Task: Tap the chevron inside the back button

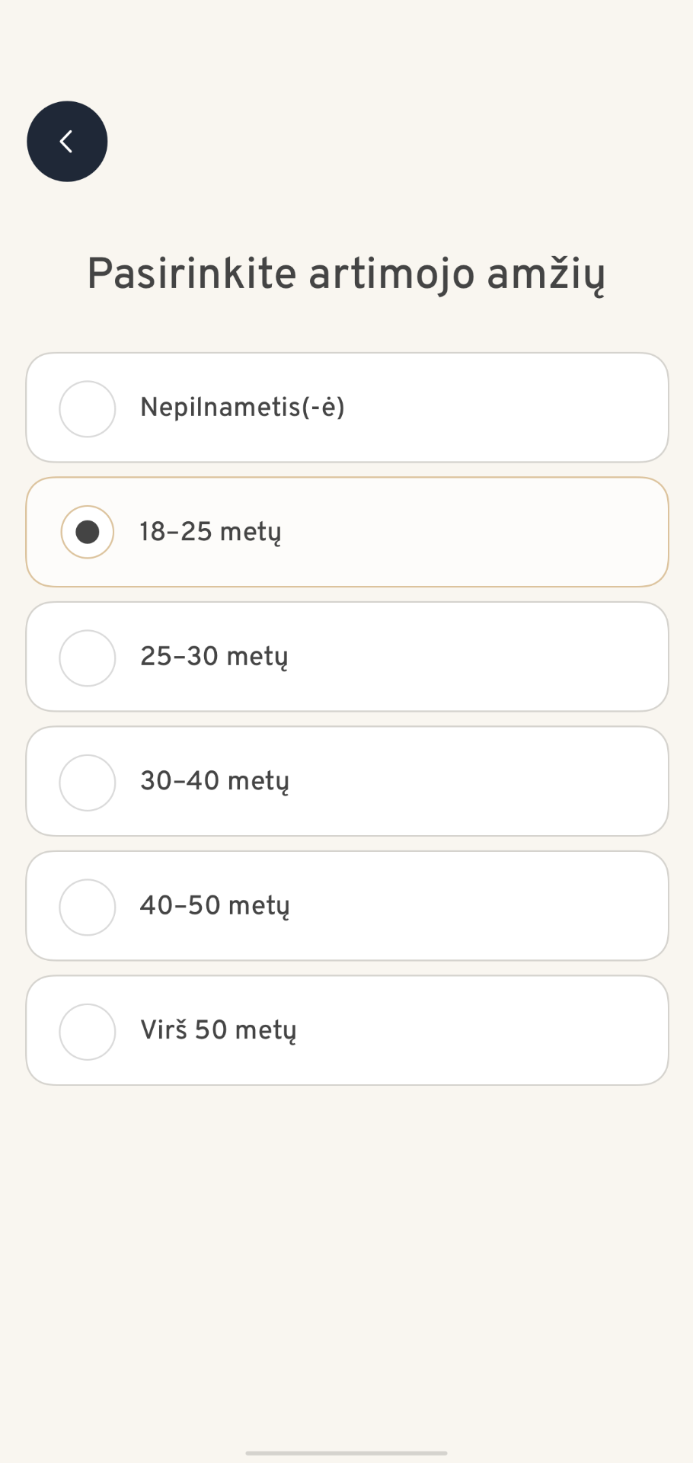Action: click(x=67, y=140)
